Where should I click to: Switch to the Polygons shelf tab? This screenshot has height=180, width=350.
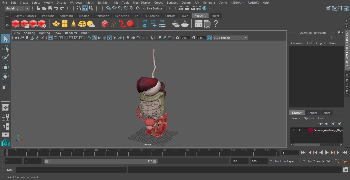point(48,16)
